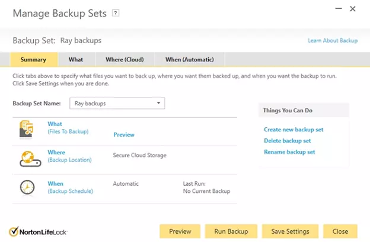Minimize the Manage Backup Sets window
The height and width of the screenshot is (242, 370).
pyautogui.click(x=337, y=9)
